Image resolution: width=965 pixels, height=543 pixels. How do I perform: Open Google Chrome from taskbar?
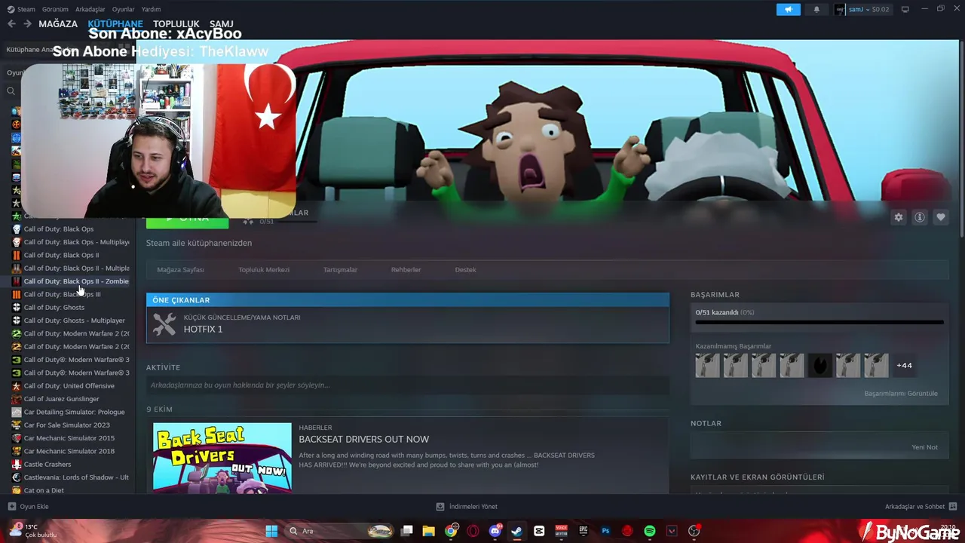tap(451, 531)
